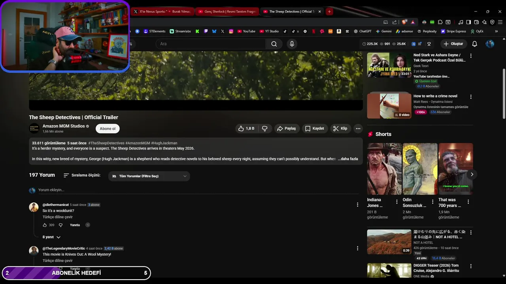
Task: Click Brave Shields lion icon
Action: pos(404,22)
